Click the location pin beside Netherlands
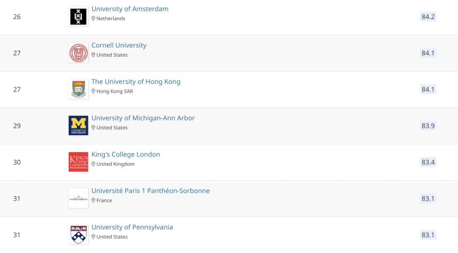The height and width of the screenshot is (253, 458). (x=94, y=19)
